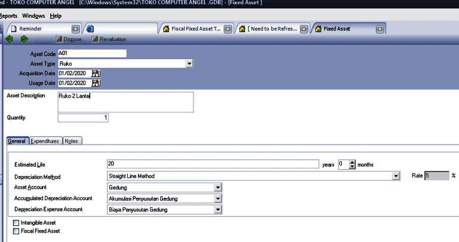Viewport: 459px width, 242px height.
Task: Open Acquisition Date calendar picker
Action: point(96,73)
